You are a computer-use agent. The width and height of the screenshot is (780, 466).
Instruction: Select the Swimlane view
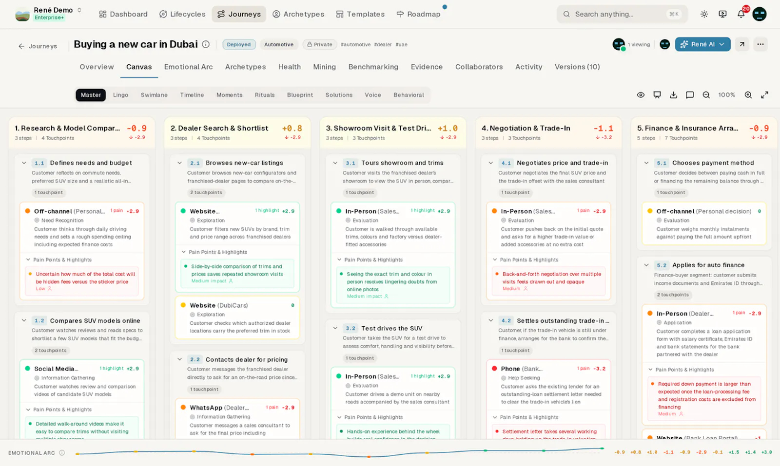[154, 95]
